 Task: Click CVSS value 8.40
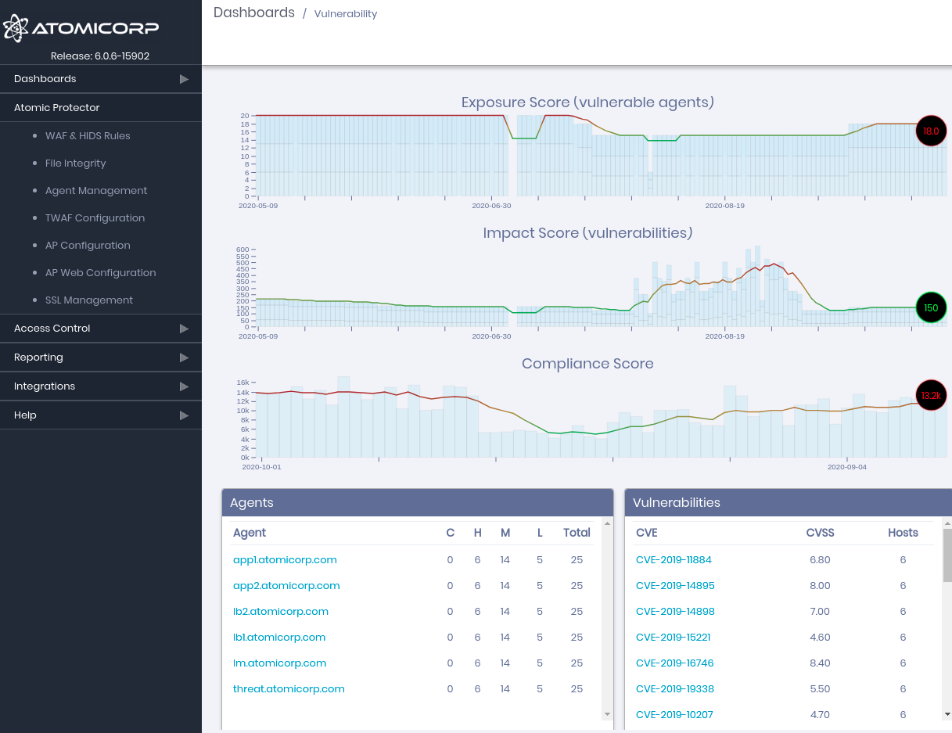point(820,663)
